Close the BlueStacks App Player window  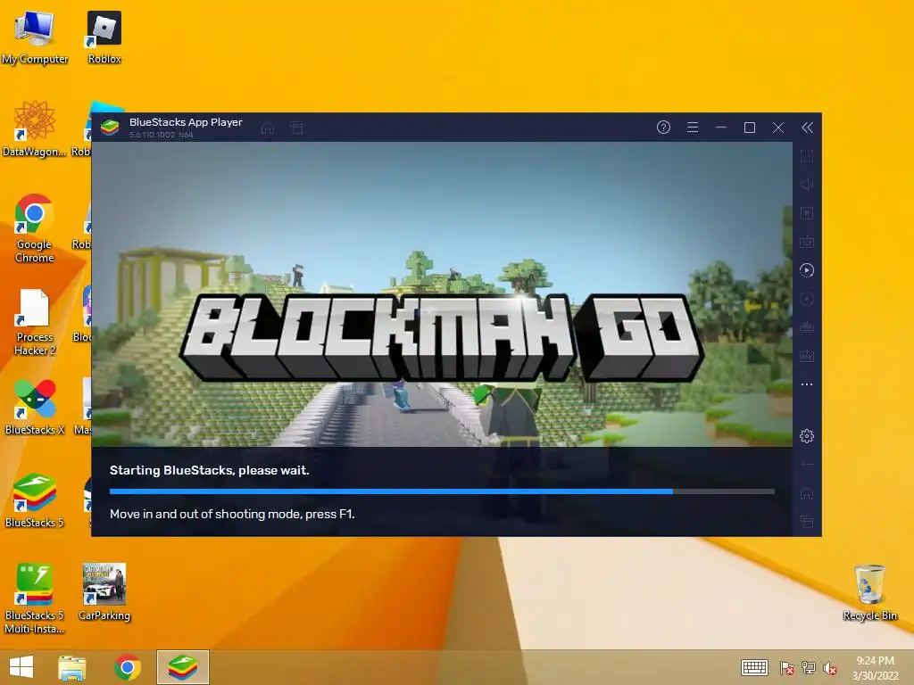(x=778, y=128)
